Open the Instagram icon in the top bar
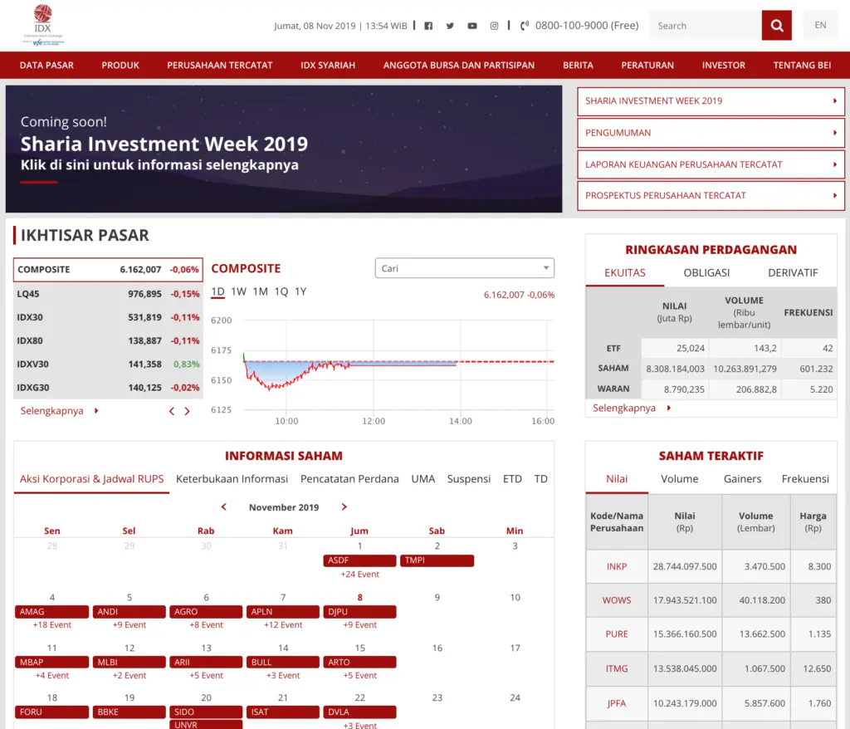The image size is (850, 729). tap(494, 26)
